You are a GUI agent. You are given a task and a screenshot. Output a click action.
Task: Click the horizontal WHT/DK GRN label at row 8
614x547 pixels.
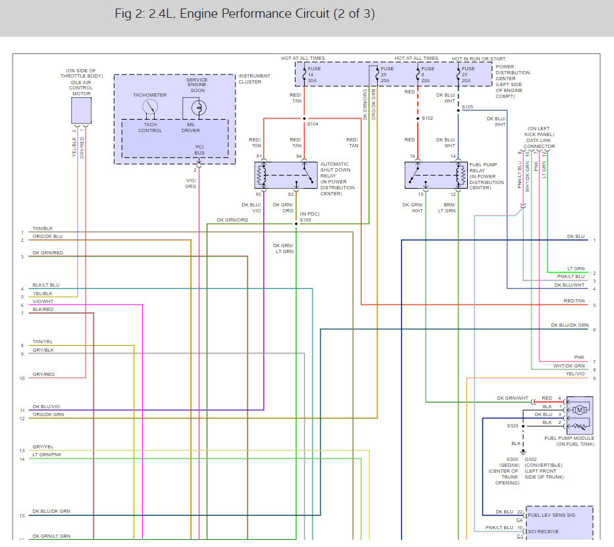coord(569,366)
